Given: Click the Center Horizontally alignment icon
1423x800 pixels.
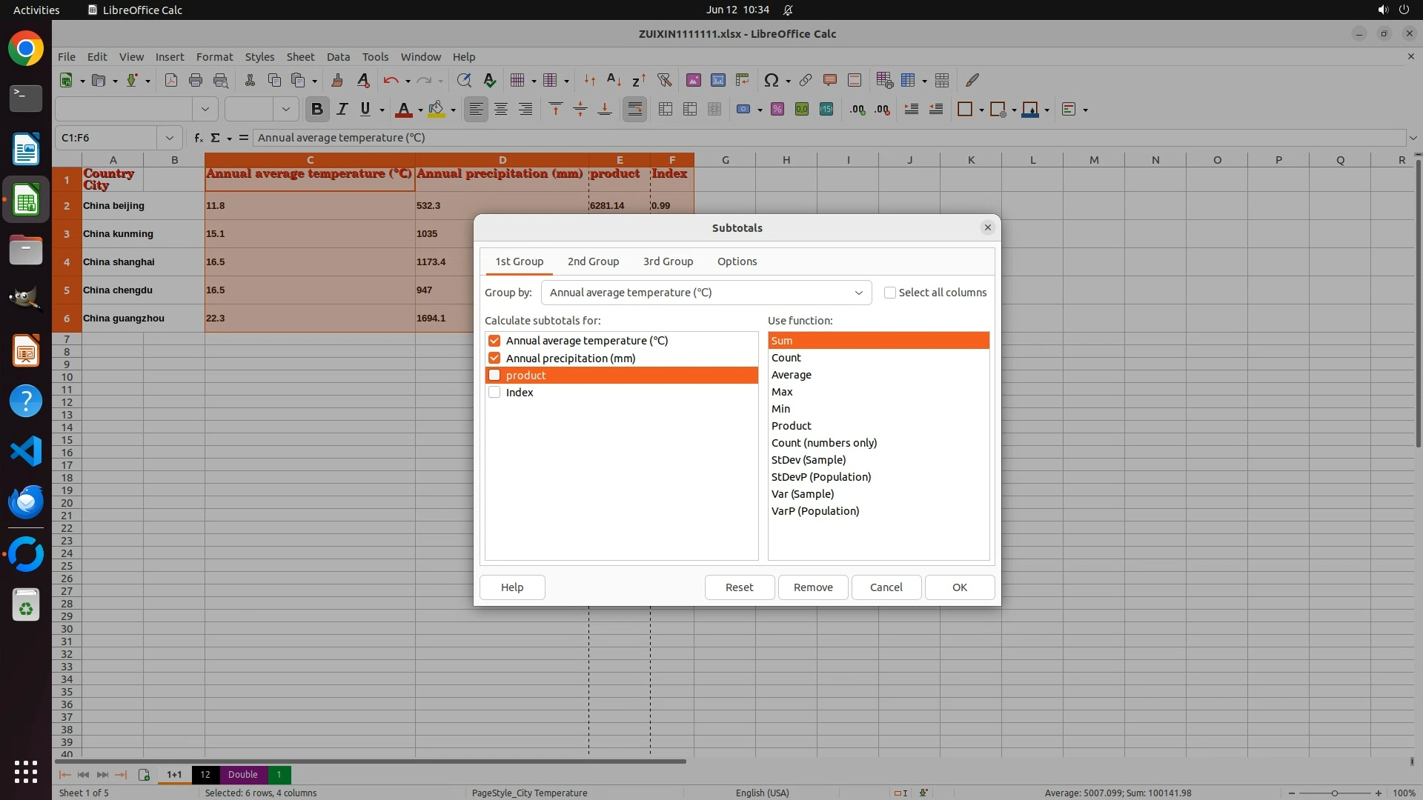Looking at the screenshot, I should [501, 110].
